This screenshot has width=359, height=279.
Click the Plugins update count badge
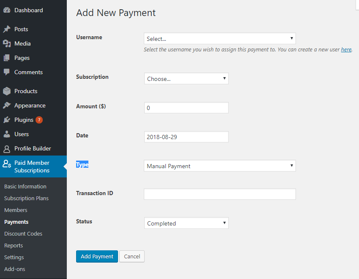coord(39,120)
